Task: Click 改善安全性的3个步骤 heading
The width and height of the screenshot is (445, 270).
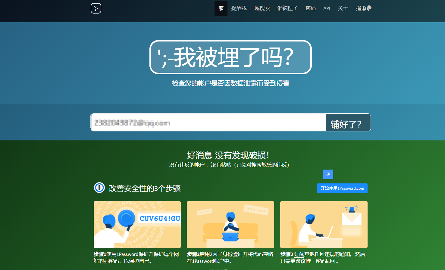Action: pos(145,189)
